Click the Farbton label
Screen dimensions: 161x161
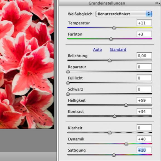click(75, 34)
